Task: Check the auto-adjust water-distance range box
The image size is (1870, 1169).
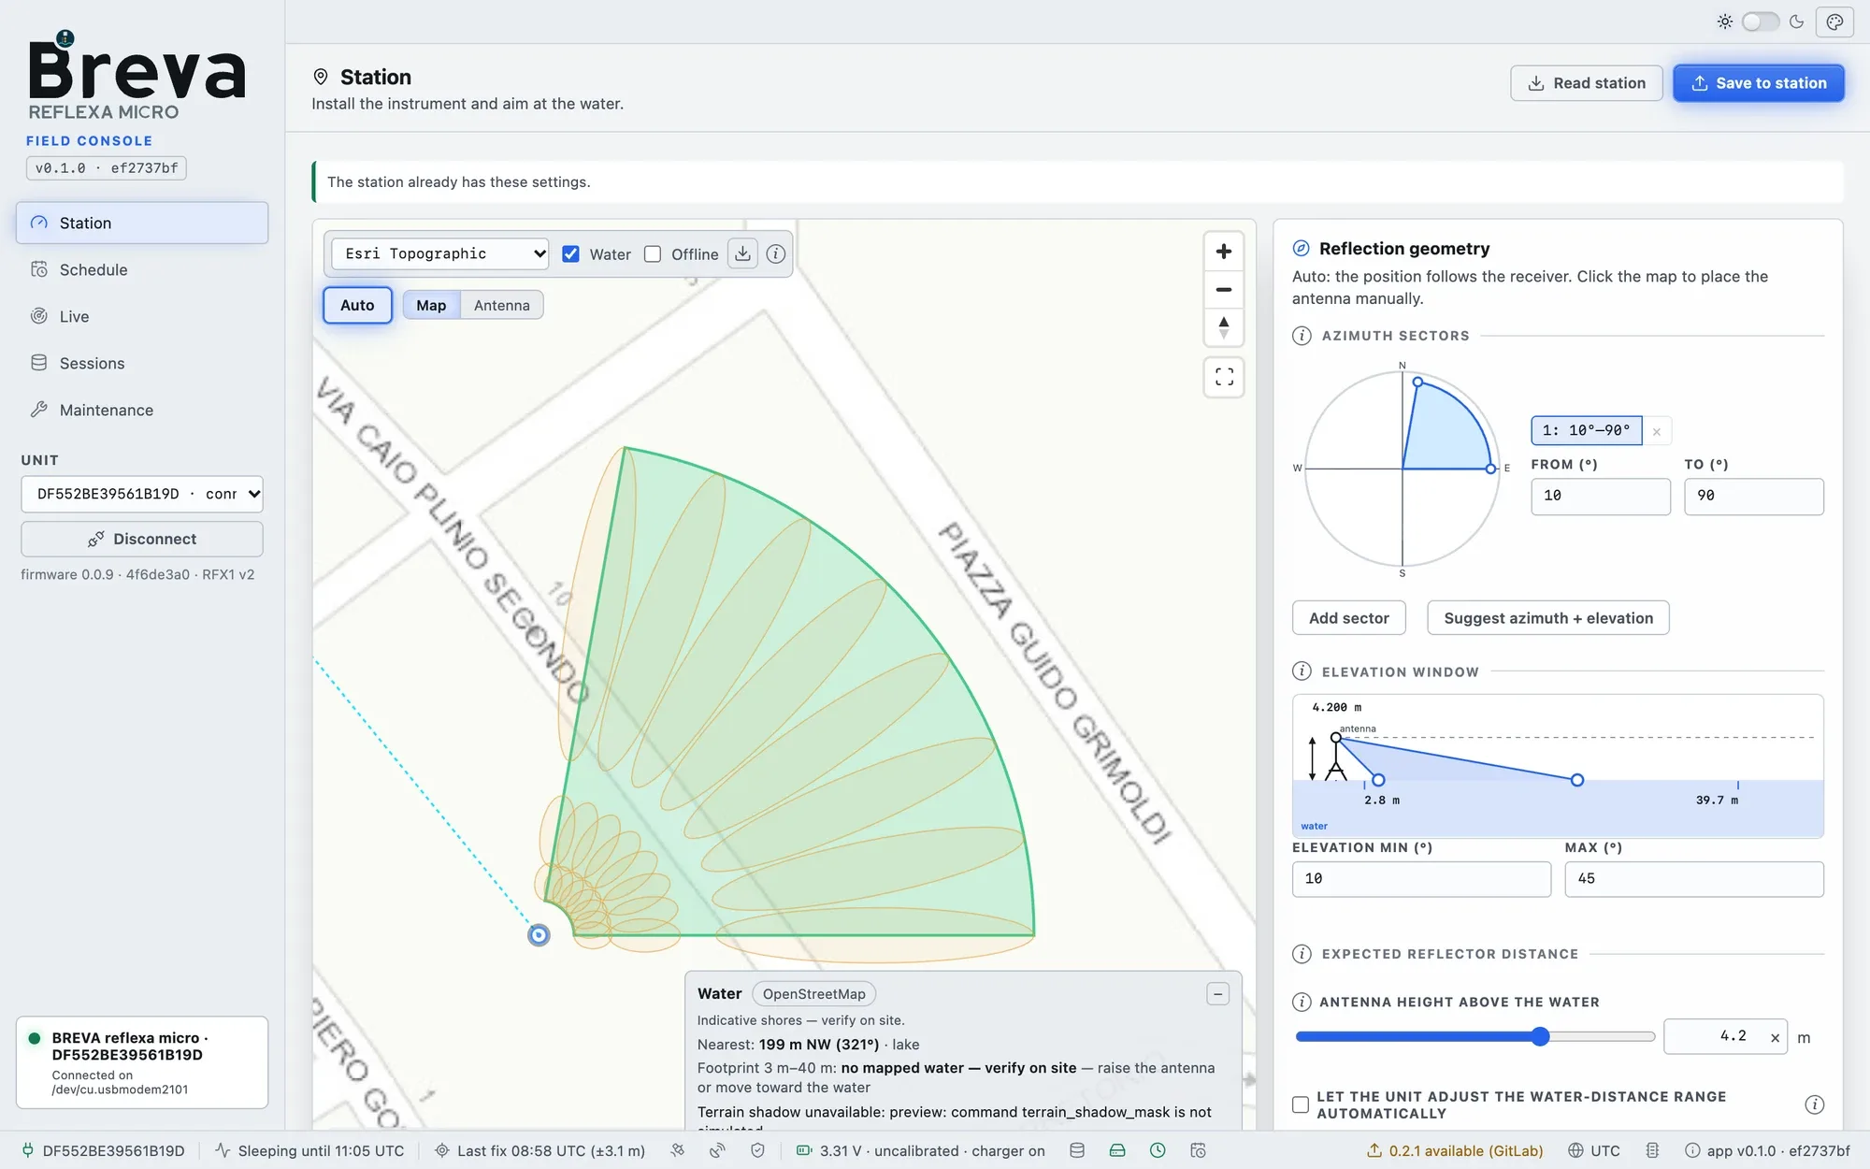Action: 1301,1104
